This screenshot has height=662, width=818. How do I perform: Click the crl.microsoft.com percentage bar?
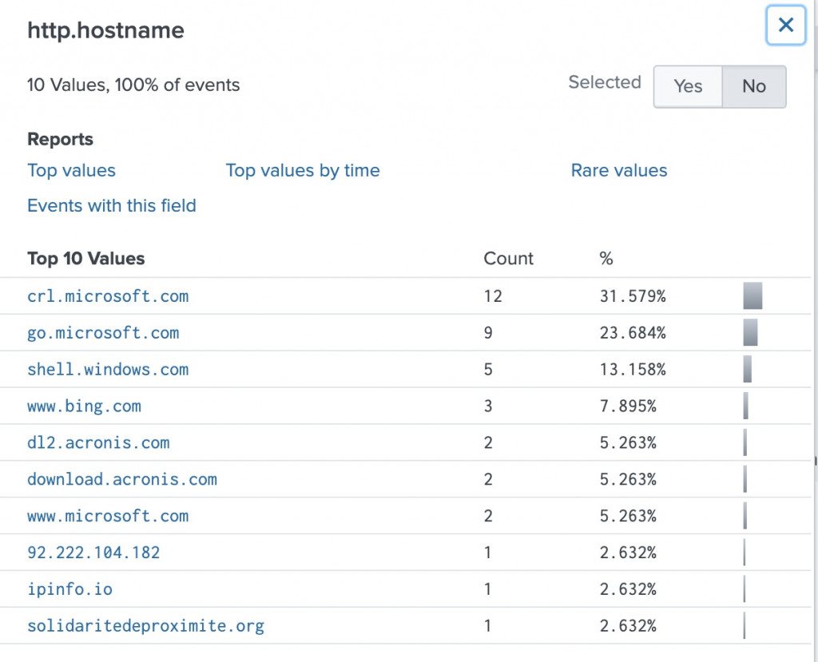[x=752, y=296]
